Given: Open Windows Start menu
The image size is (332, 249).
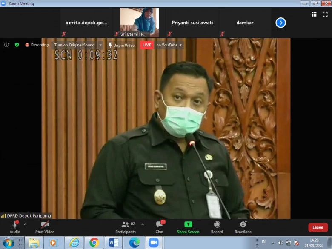Looking at the screenshot, I should click(9, 243).
